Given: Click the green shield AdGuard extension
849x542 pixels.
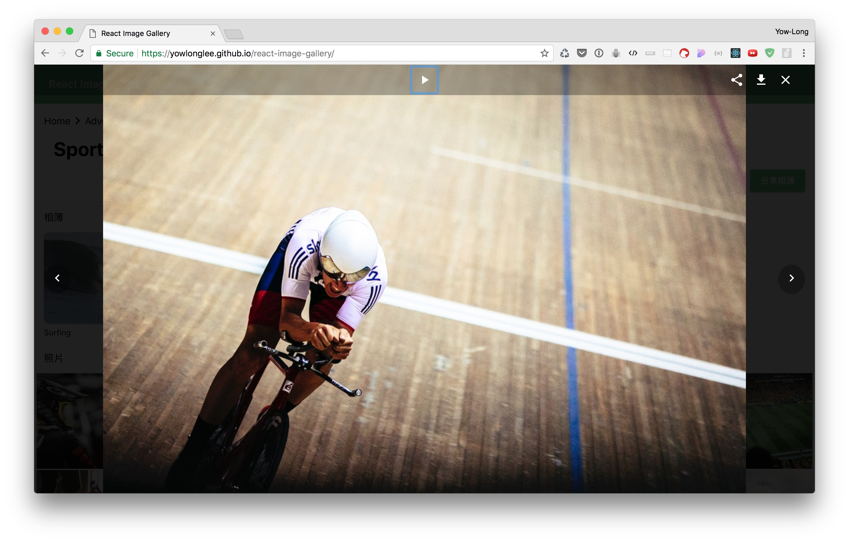Looking at the screenshot, I should [769, 53].
